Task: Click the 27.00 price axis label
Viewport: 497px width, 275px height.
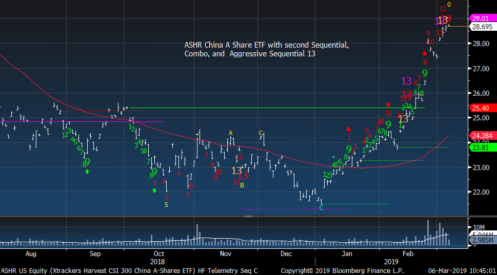Action: [481, 69]
